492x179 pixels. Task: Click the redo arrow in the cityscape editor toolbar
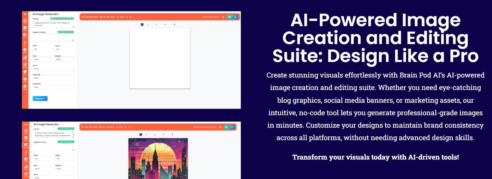(x=129, y=127)
